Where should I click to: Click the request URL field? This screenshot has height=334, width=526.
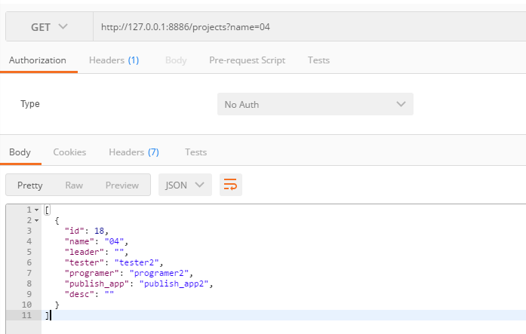[309, 27]
